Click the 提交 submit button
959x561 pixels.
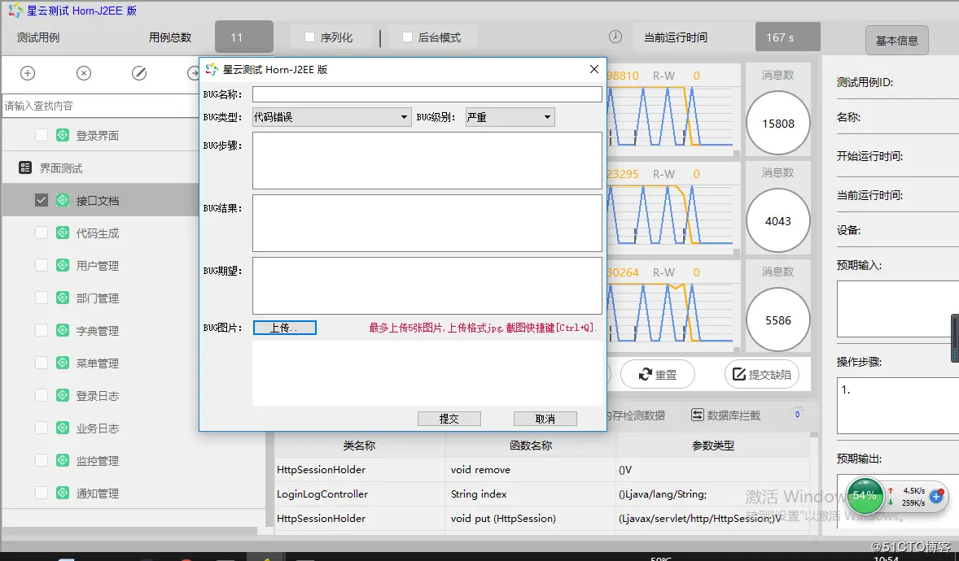[x=449, y=418]
